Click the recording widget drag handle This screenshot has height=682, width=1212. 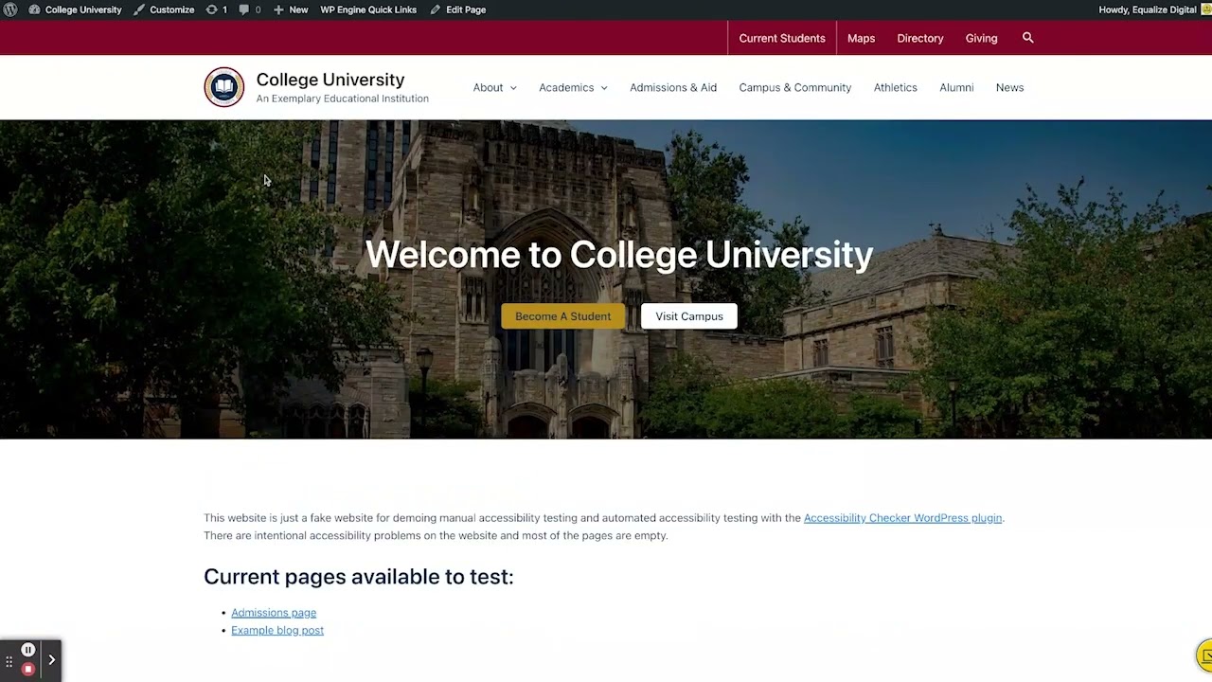[x=9, y=660]
